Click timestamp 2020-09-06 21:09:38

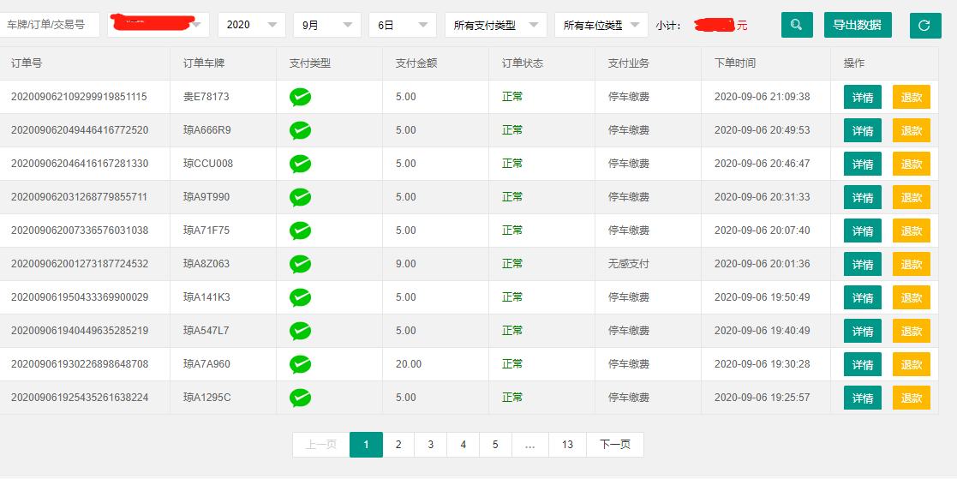click(763, 97)
